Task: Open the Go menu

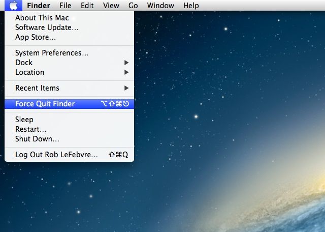Action: click(x=133, y=6)
